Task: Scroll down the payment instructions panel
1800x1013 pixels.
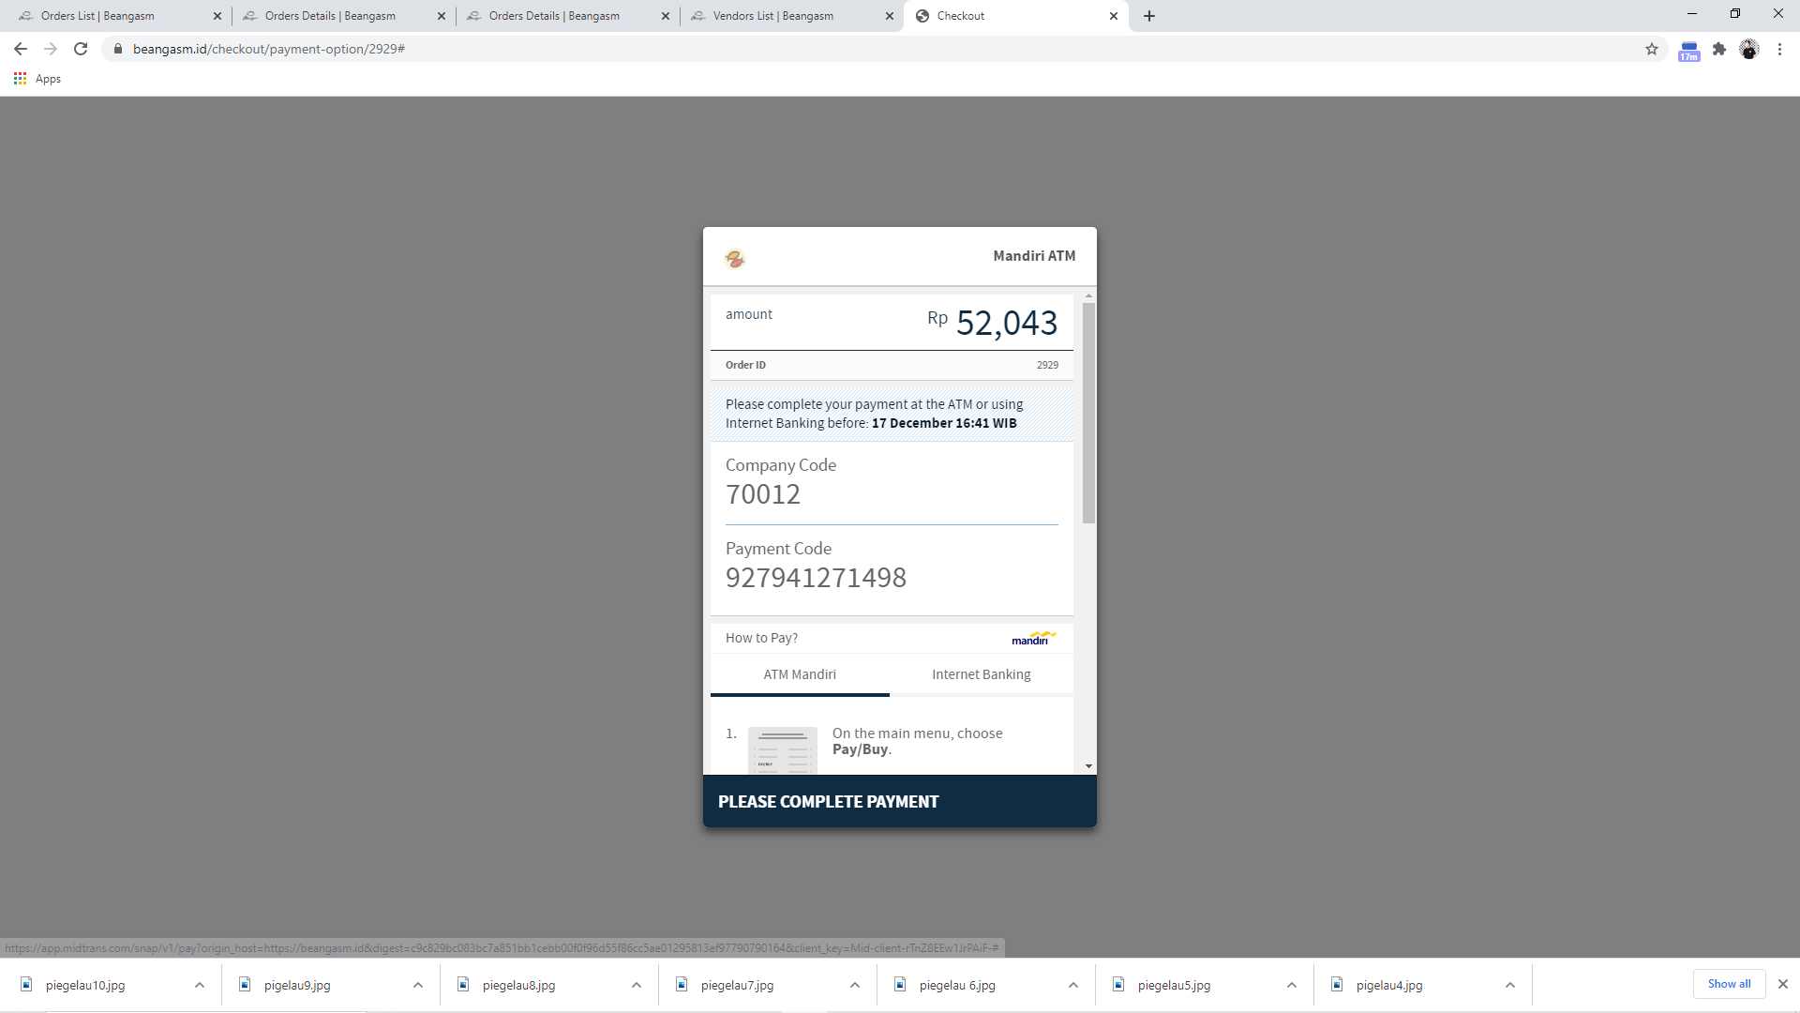Action: pos(1087,765)
